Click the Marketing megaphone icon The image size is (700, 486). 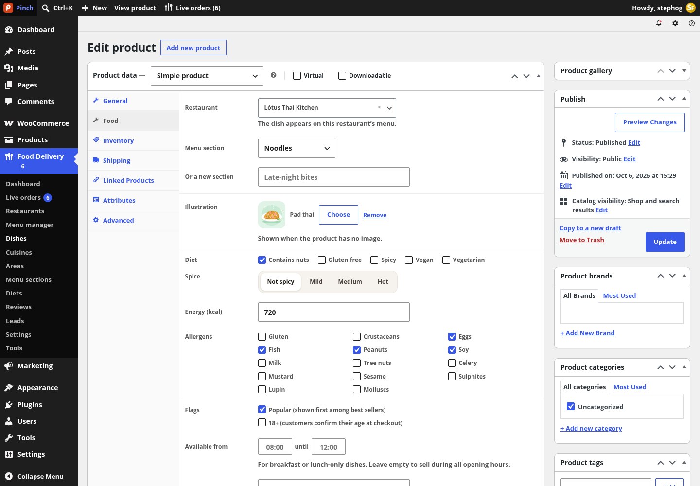pos(9,366)
